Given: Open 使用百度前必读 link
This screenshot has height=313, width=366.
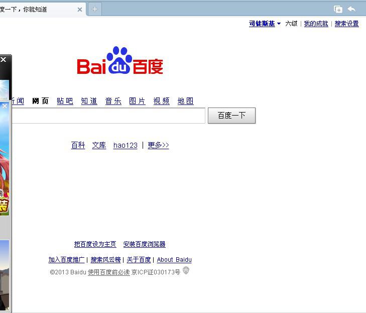Looking at the screenshot, I should (x=109, y=272).
